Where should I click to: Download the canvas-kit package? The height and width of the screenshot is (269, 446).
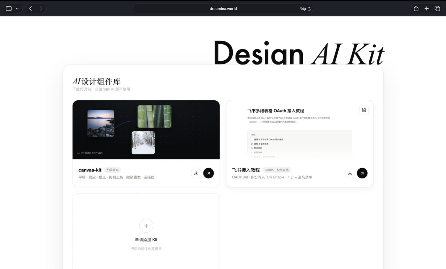pyautogui.click(x=196, y=173)
